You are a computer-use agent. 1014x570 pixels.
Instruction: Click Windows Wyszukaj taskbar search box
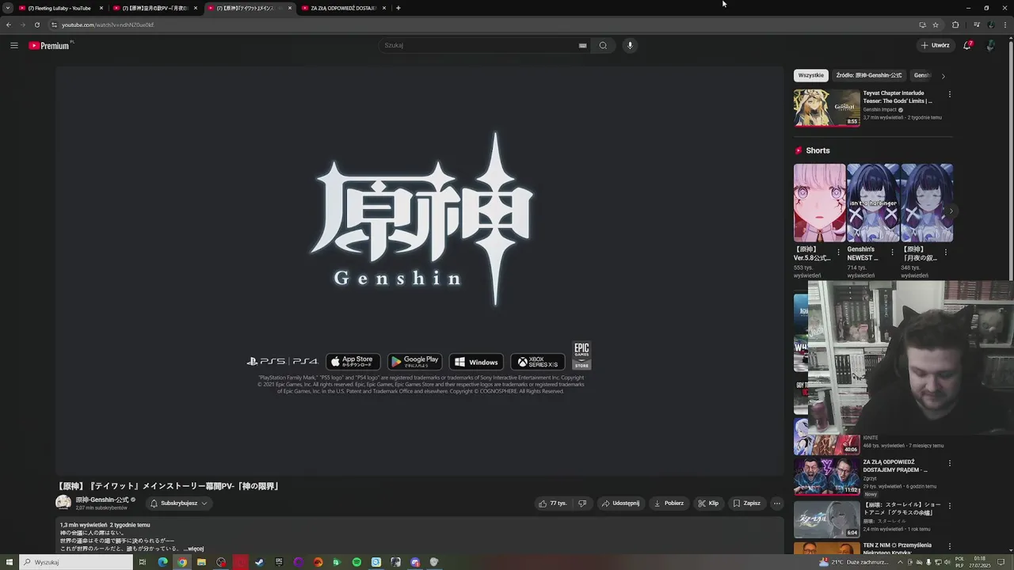[76, 562]
